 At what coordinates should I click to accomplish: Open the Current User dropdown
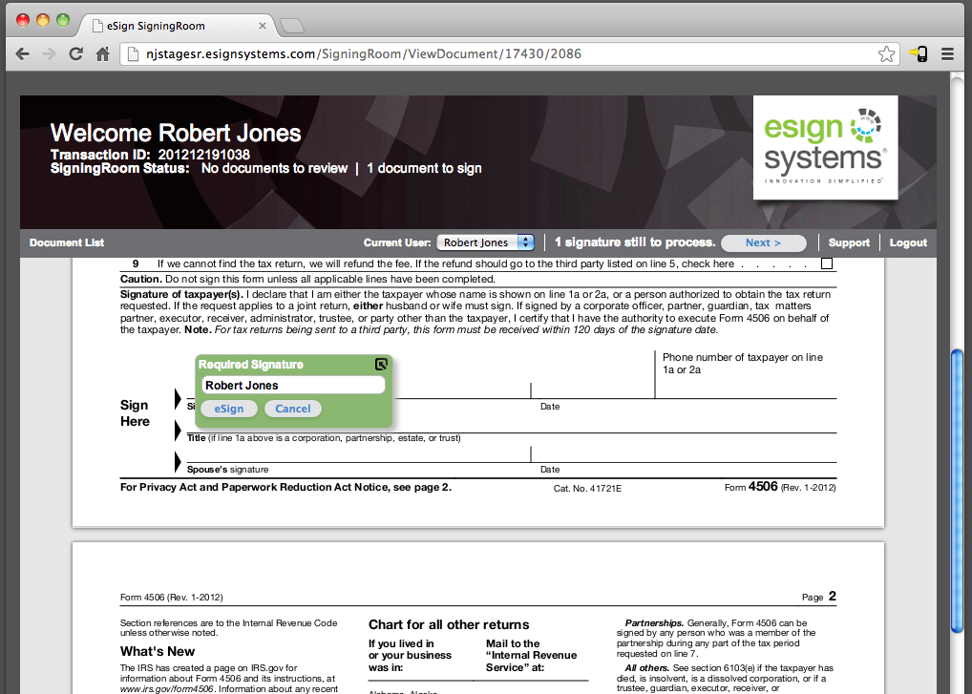(x=485, y=242)
